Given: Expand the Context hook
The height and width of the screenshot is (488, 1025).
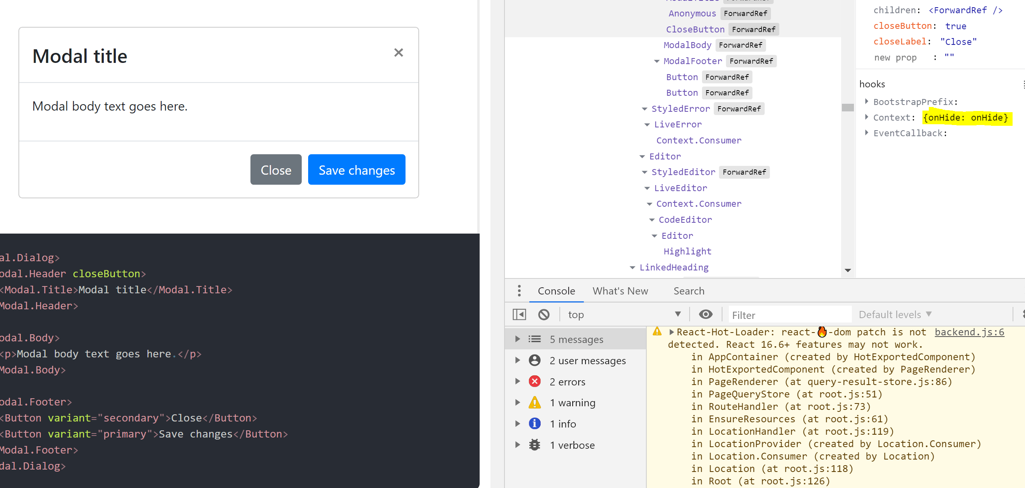Looking at the screenshot, I should point(866,117).
